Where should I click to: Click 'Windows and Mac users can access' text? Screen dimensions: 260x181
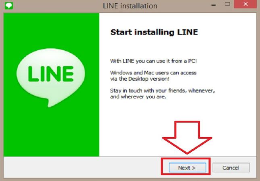tap(154, 73)
